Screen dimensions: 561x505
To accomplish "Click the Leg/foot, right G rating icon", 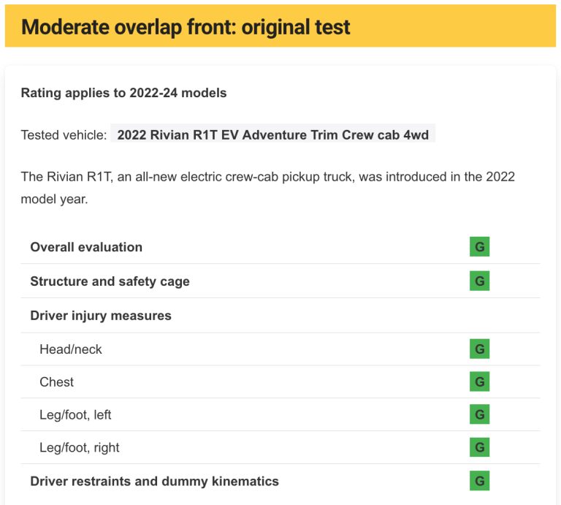I will [x=479, y=447].
